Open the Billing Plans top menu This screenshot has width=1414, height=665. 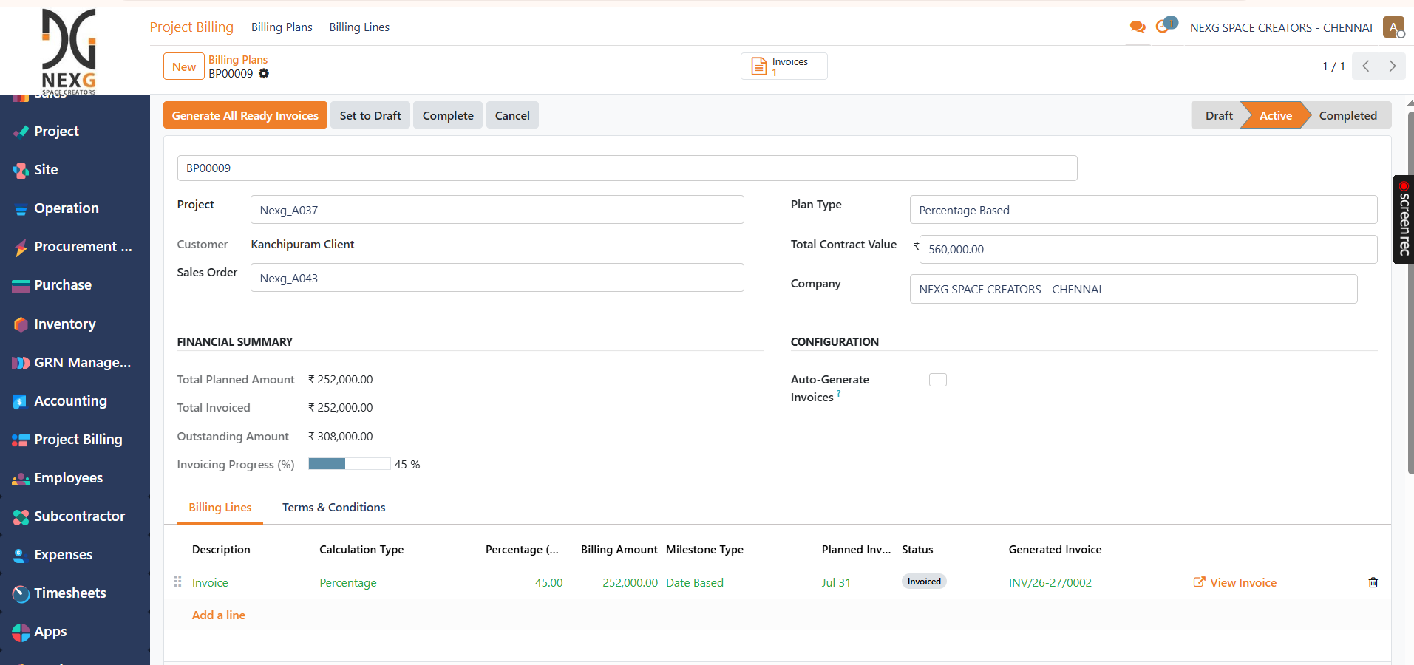(282, 27)
